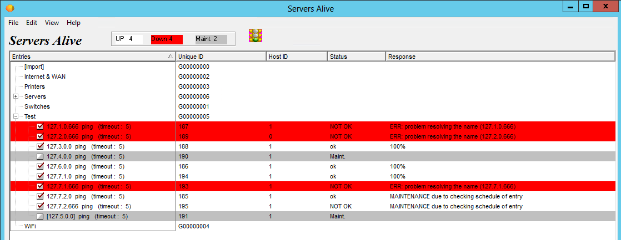Click the Maint. status in row 190

(337, 156)
